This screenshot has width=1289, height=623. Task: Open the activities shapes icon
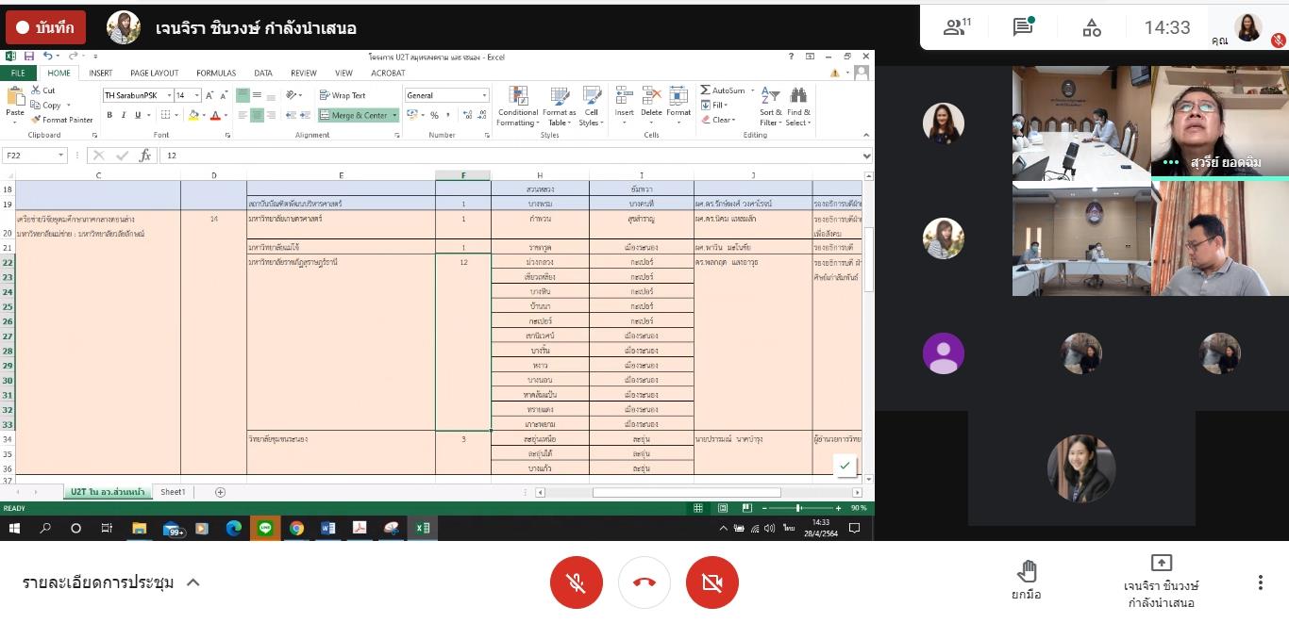[x=1092, y=27]
